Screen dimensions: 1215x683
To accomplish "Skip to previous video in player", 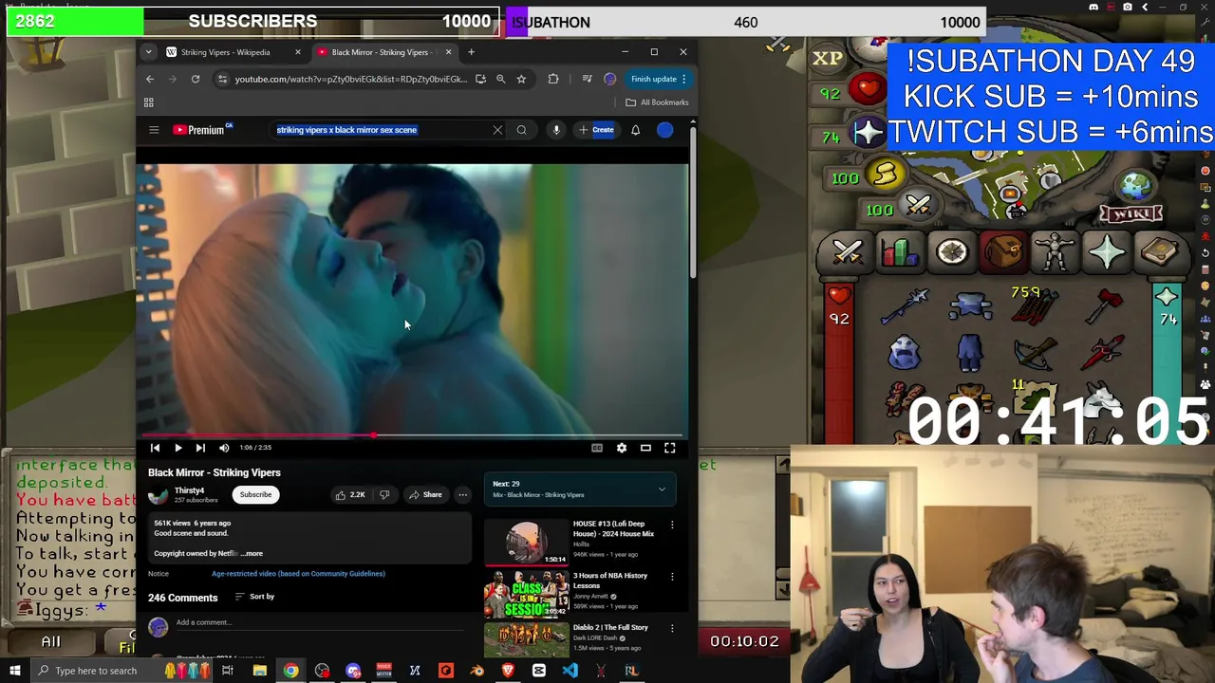I will (155, 448).
